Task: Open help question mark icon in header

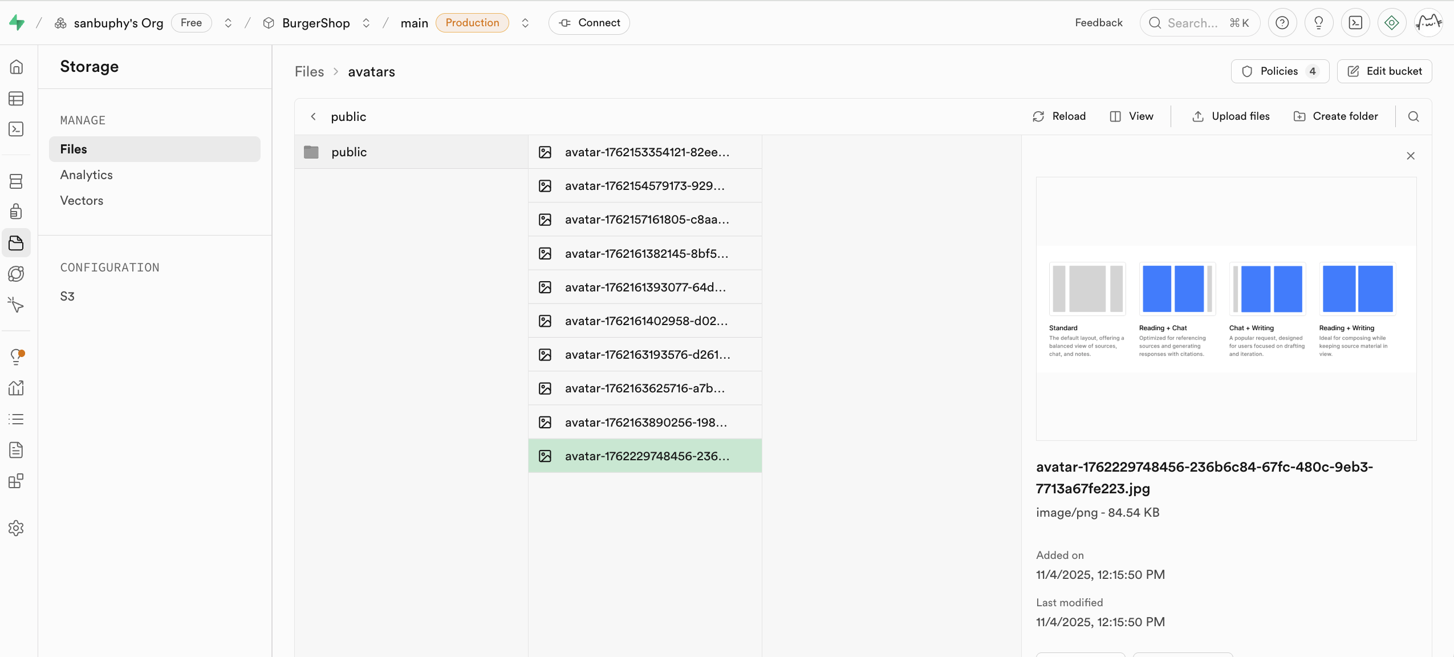Action: (1282, 23)
